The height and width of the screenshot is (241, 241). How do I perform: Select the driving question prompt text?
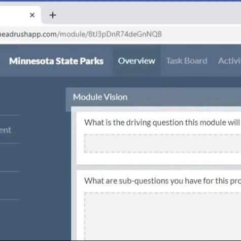(x=162, y=122)
